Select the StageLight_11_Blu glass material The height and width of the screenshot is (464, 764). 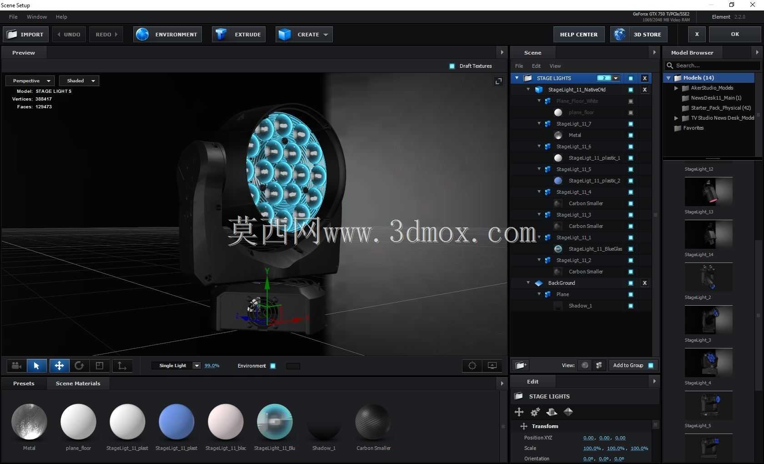(x=275, y=422)
